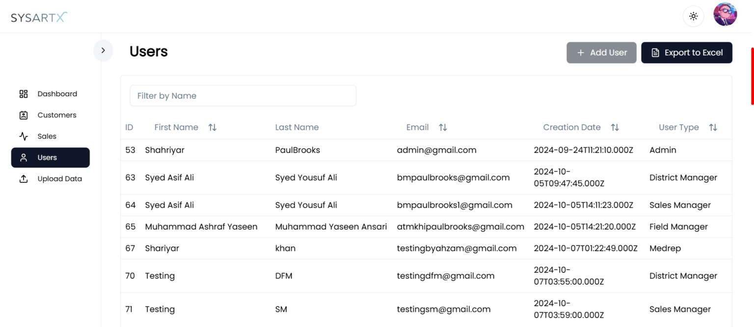754x327 pixels.
Task: Open sort options for Creation Date
Action: pyautogui.click(x=615, y=127)
